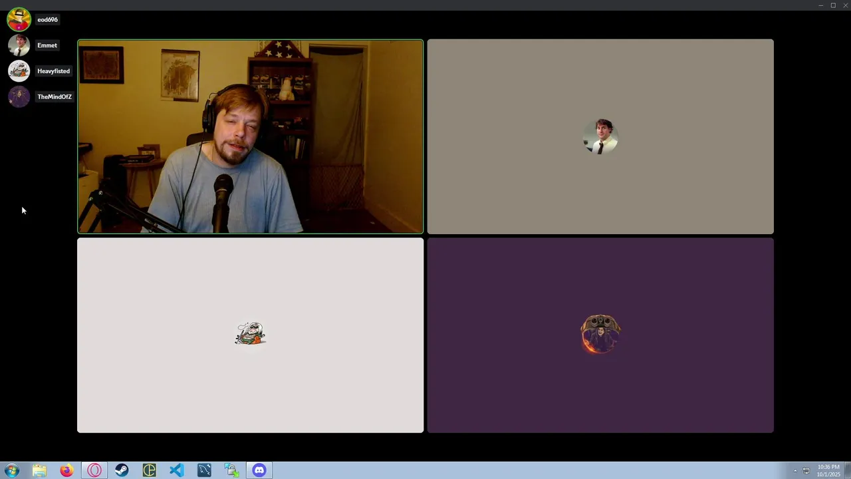Screen dimensions: 851x479
Task: Select the TheMindOfZ username label
Action: click(55, 96)
